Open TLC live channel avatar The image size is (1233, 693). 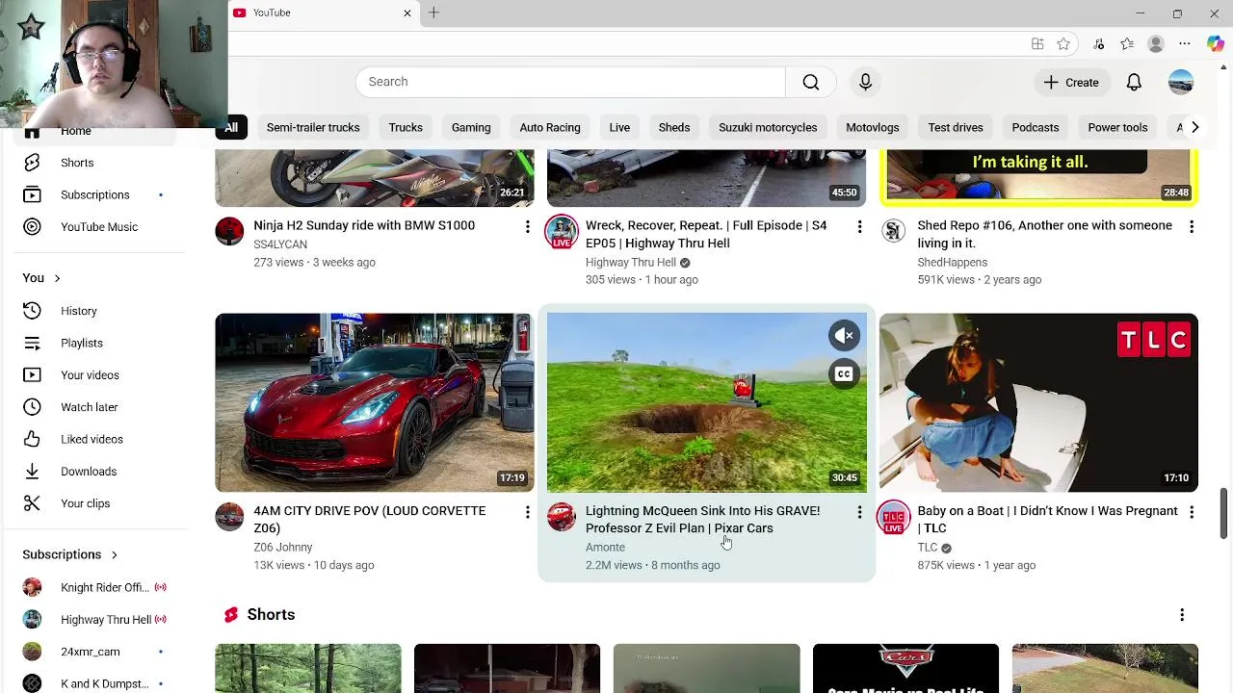point(894,518)
